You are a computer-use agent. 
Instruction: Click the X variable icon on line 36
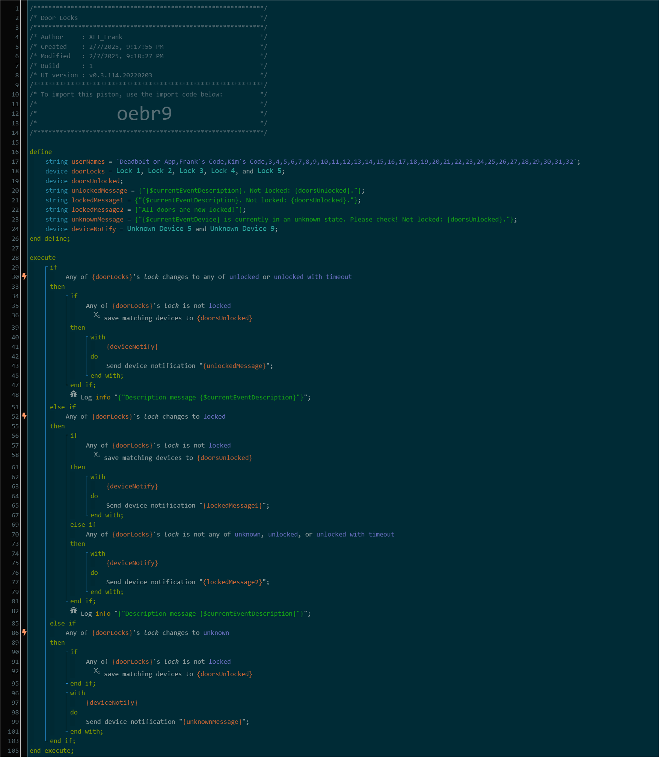97,315
